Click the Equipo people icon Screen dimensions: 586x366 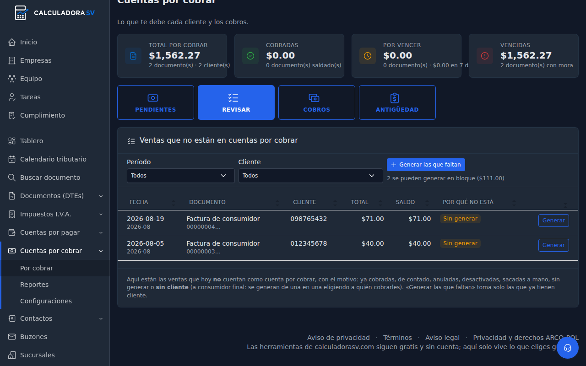coord(12,79)
